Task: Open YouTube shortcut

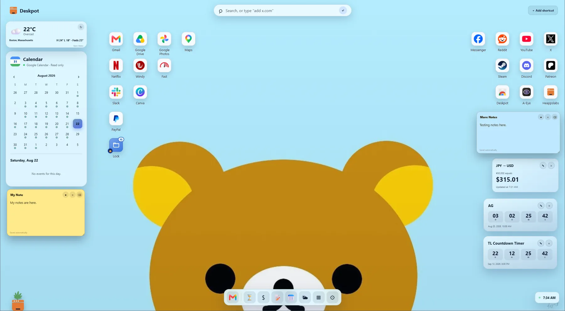Action: point(526,39)
